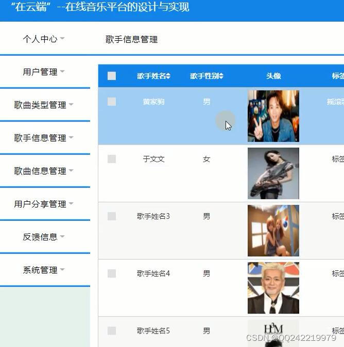Click the 男 gender cell for 黄家驹

click(207, 102)
